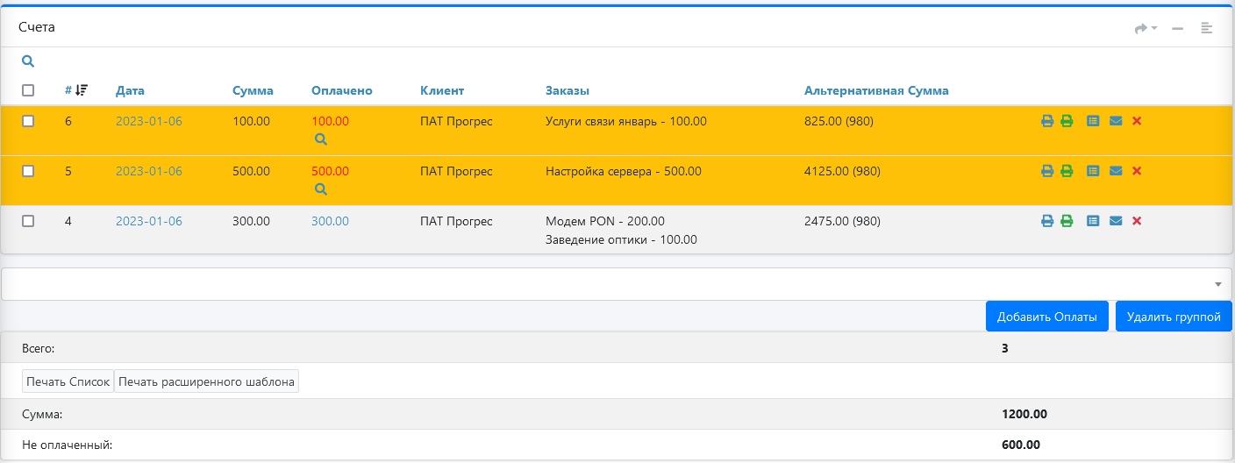Image resolution: width=1235 pixels, height=463 pixels.
Task: Click blue print icon for invoice 6
Action: coord(1046,121)
